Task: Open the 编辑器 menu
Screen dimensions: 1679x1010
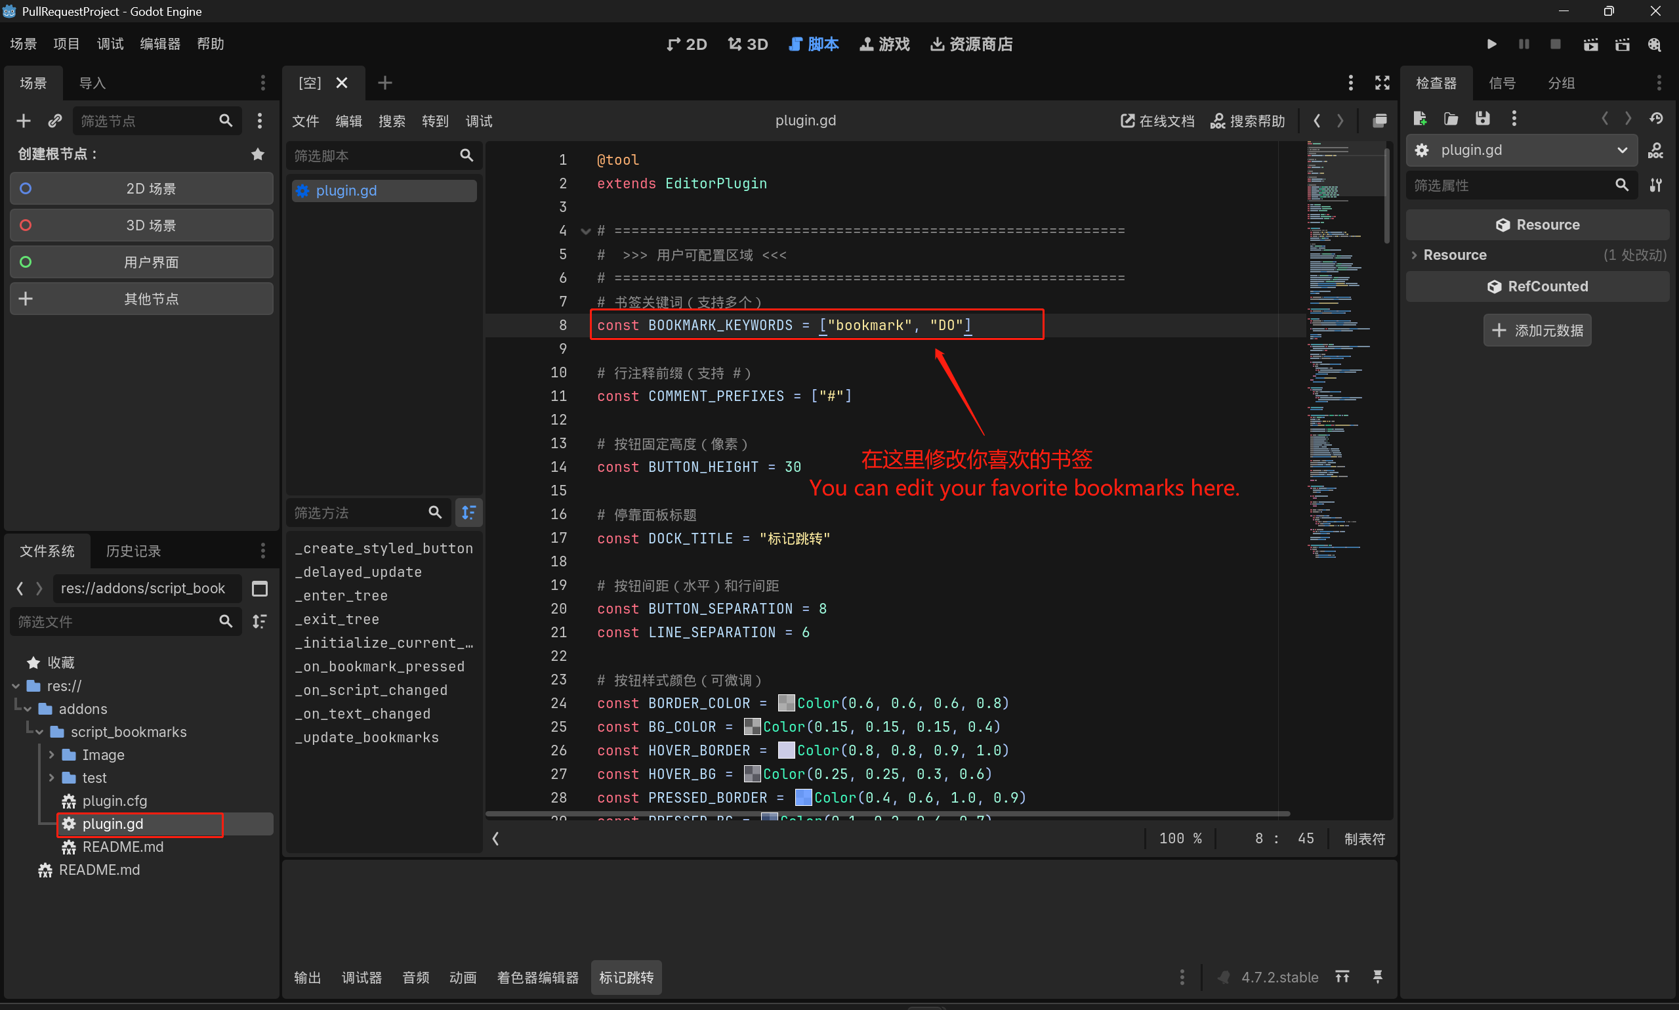Action: [x=160, y=43]
